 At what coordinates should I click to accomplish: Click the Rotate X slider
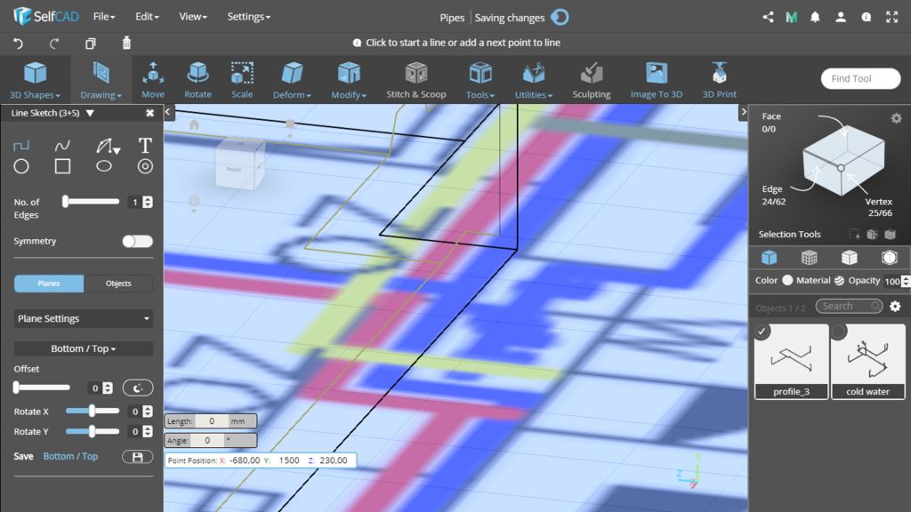tap(92, 412)
